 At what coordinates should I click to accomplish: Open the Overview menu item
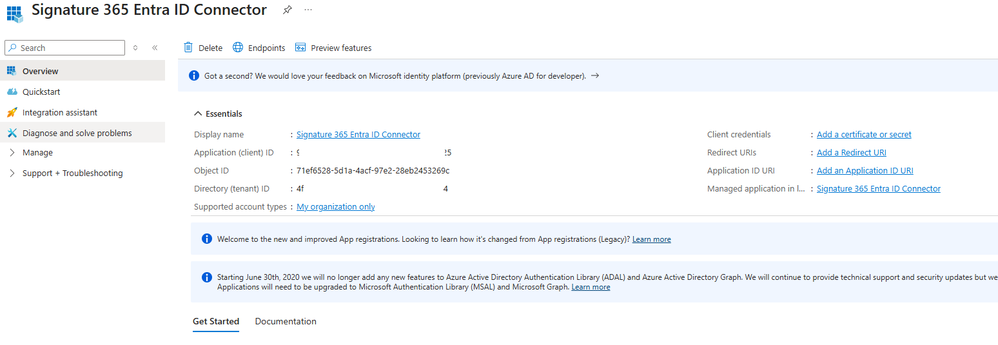point(83,71)
